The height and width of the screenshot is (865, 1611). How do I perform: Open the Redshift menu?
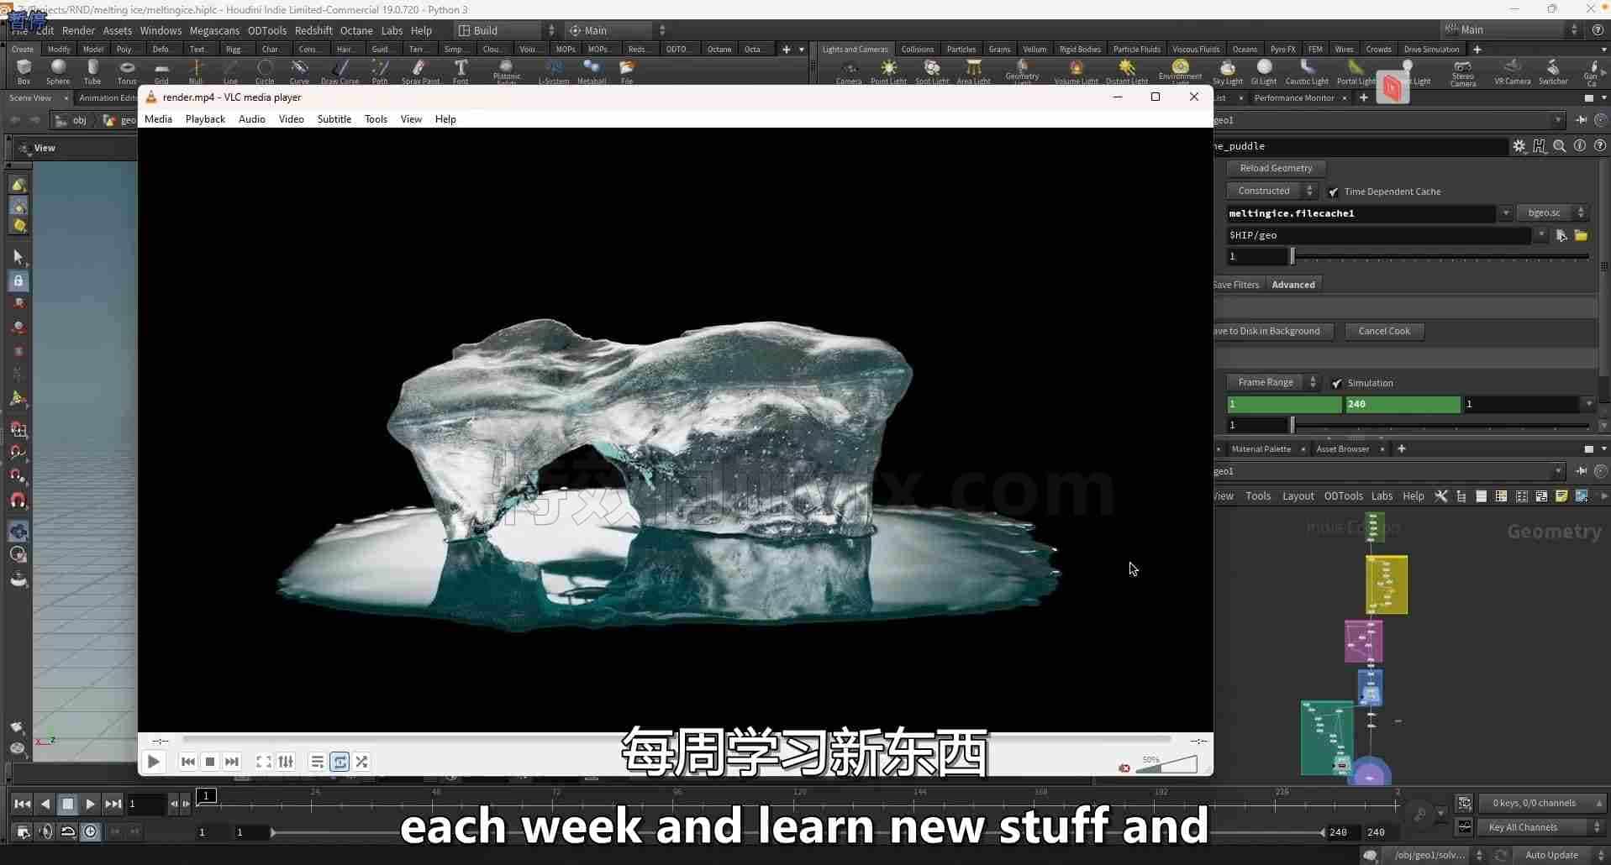tap(313, 30)
